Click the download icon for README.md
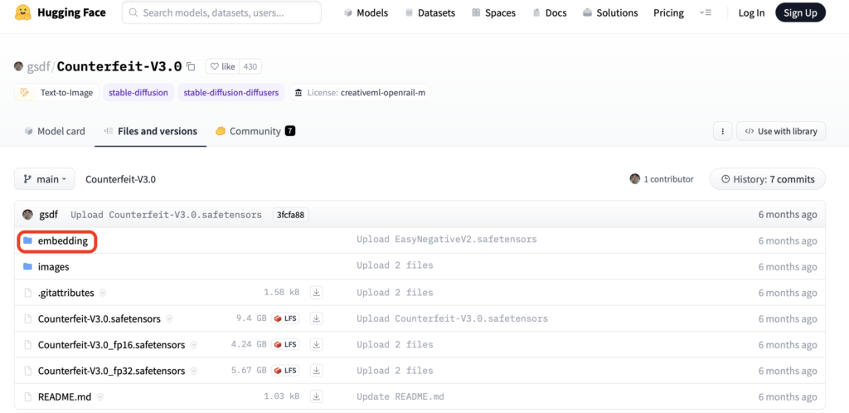Screen dimensions: 849x413 (x=316, y=397)
